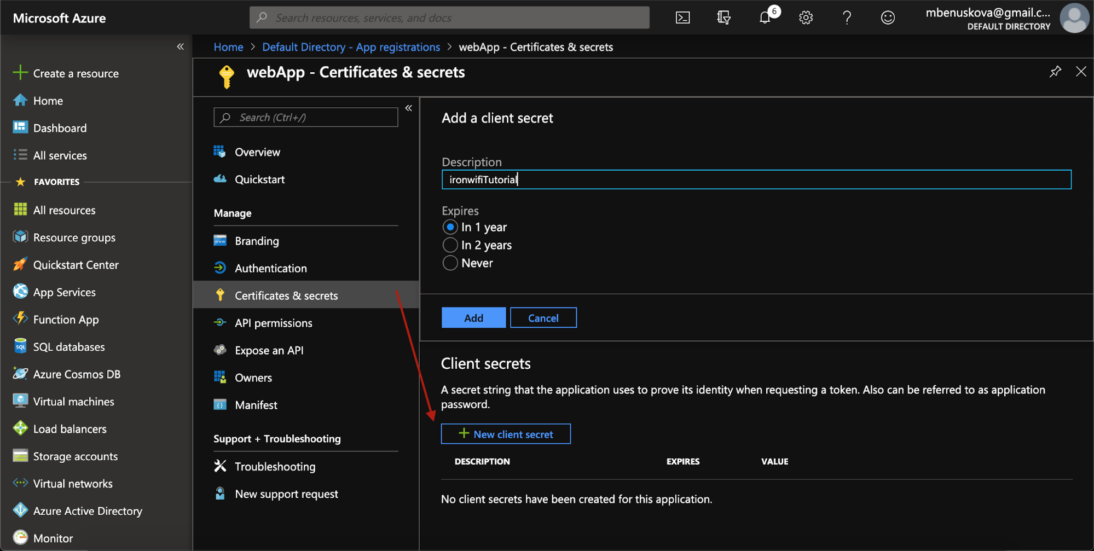Screen dimensions: 1094x551
Task: Select Azure Cosmos DB service
Action: click(x=77, y=374)
